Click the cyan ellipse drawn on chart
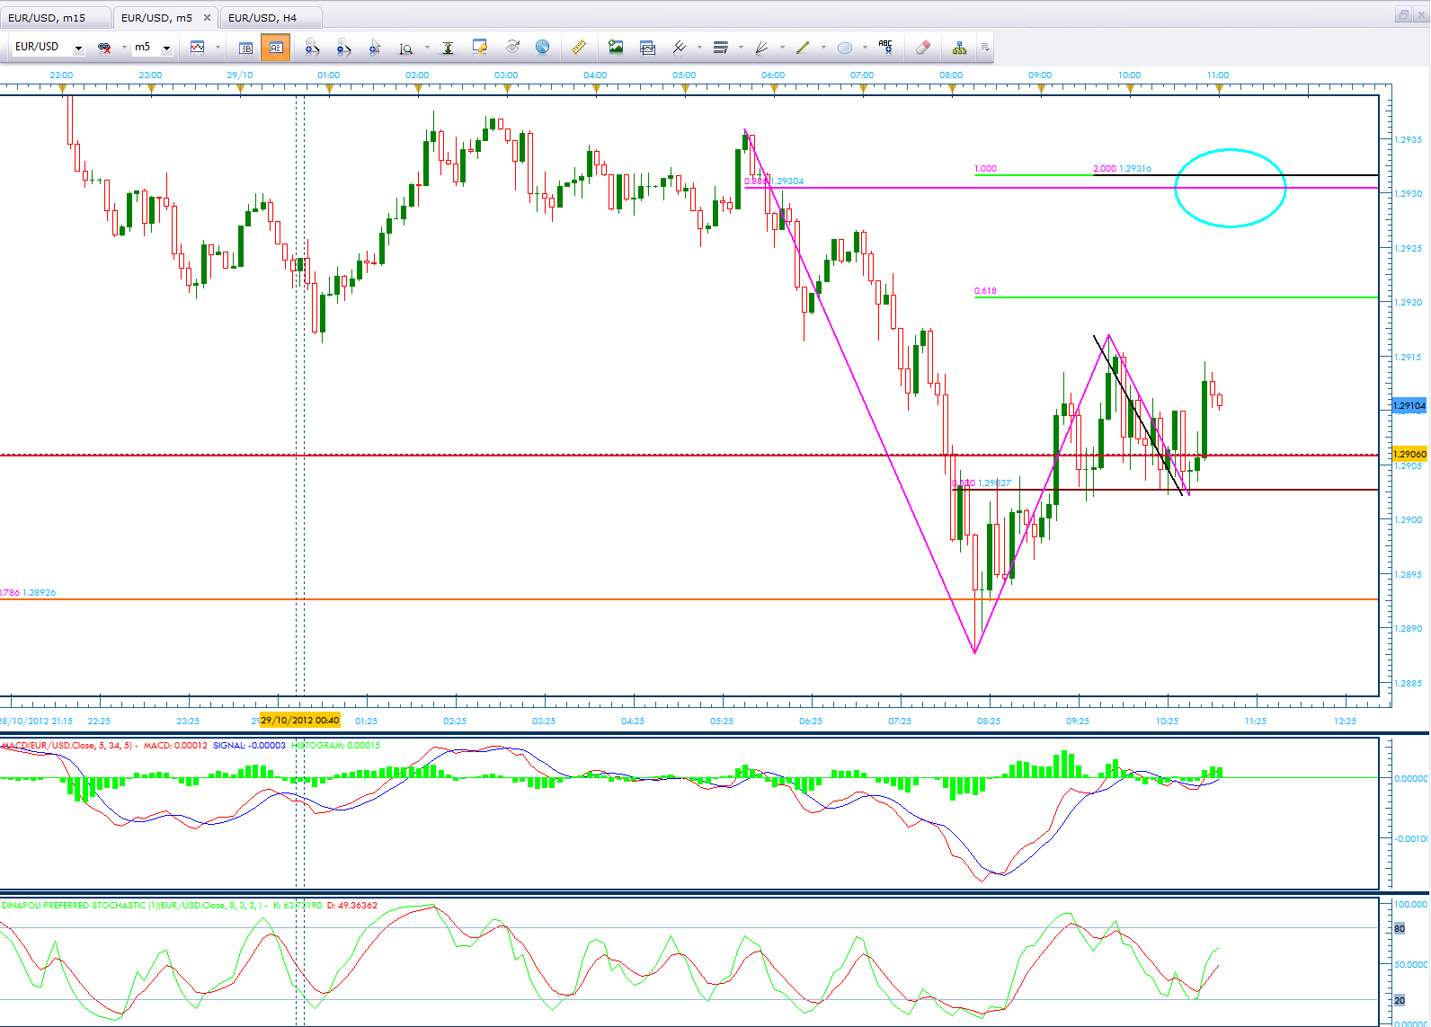This screenshot has width=1431, height=1027. (x=1231, y=188)
